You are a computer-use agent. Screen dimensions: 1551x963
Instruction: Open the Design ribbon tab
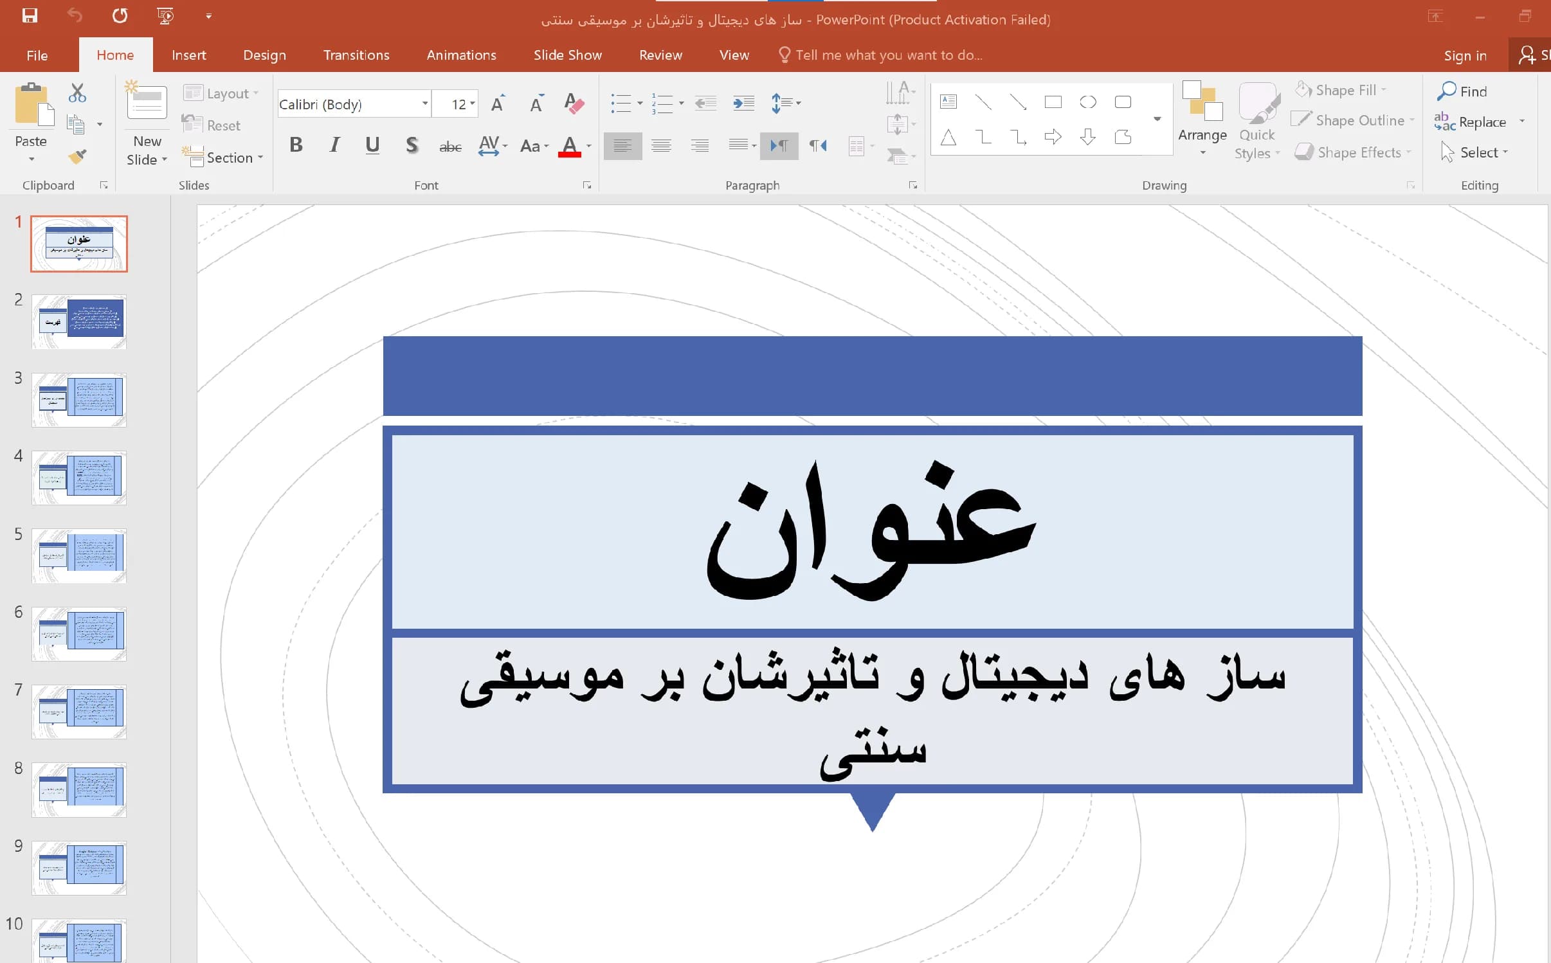(264, 55)
